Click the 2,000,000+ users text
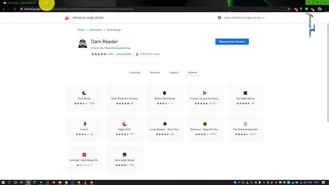 click(150, 54)
